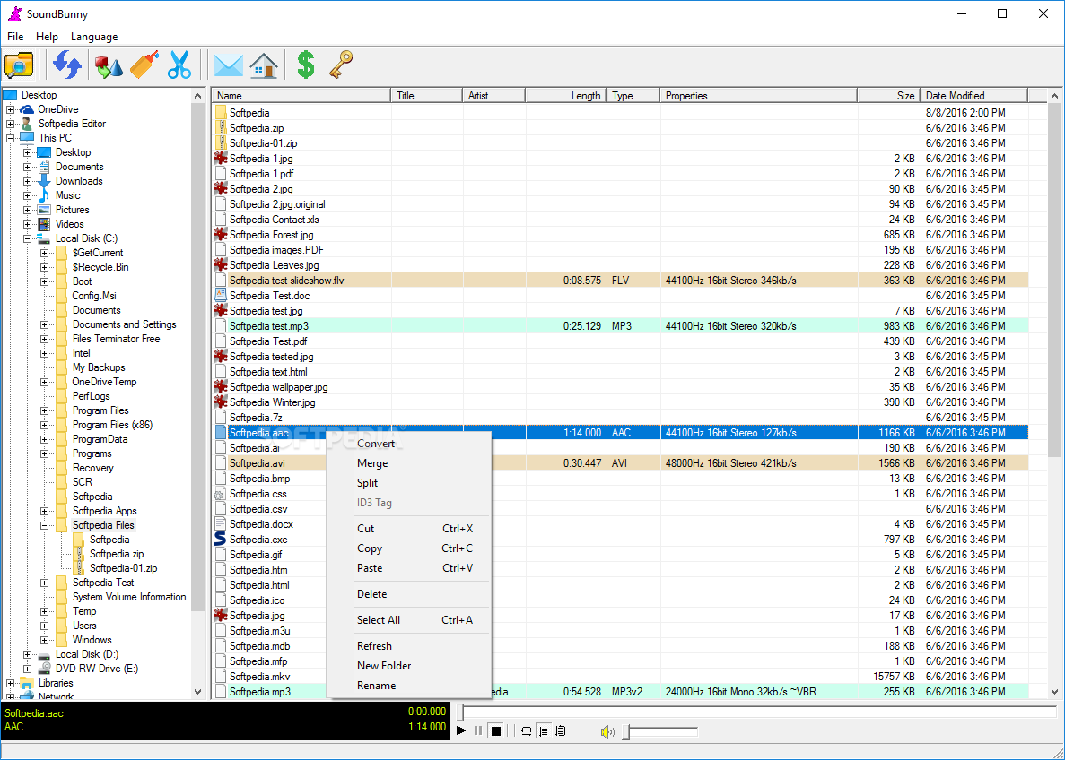Screen dimensions: 1065x760
Task: Click the Softpedia 1.jpg image icon
Action: pos(220,158)
